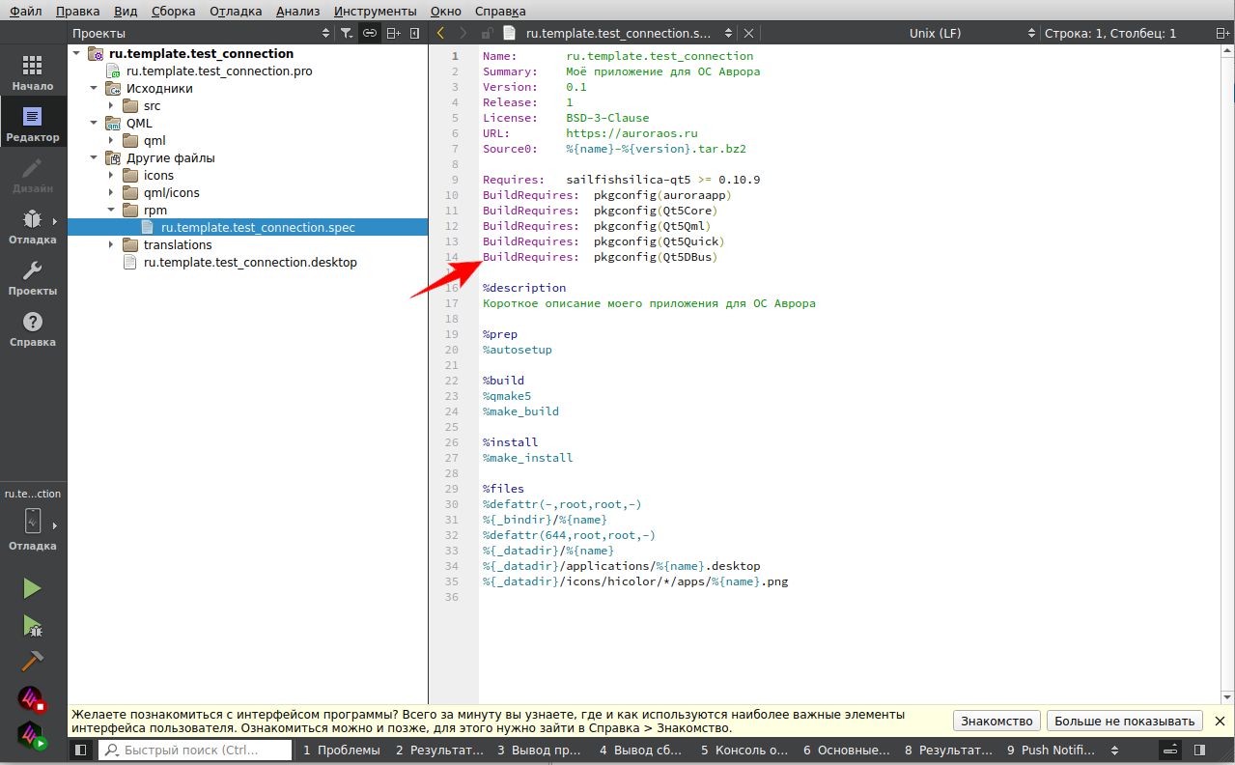Open the Проекты mode in sidebar
Viewport: 1235px width, 765px height.
tap(32, 276)
